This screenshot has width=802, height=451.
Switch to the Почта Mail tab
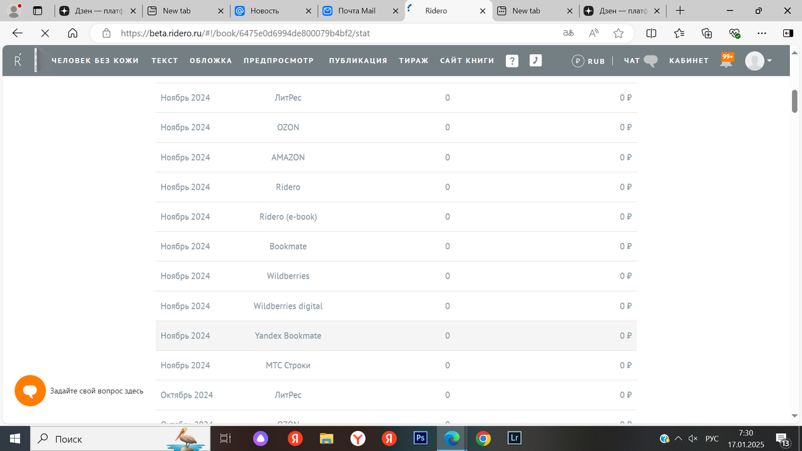[362, 11]
